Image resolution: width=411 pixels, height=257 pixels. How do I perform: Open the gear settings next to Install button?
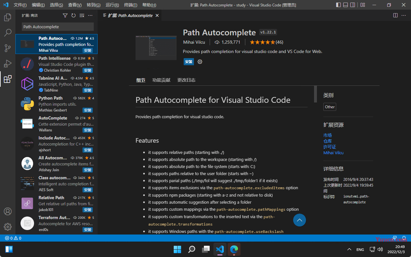200,62
